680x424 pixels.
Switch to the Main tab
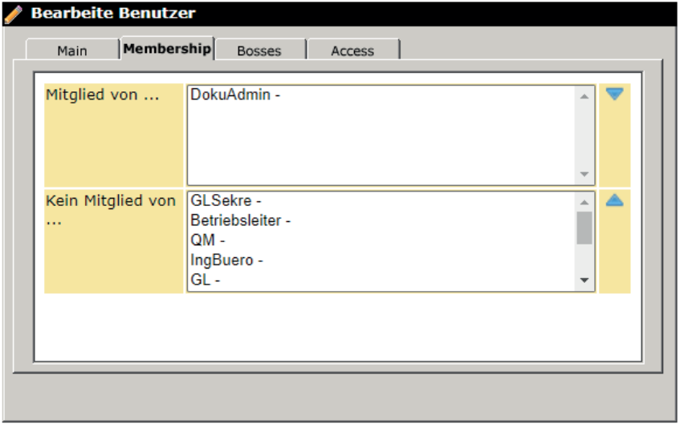point(72,50)
